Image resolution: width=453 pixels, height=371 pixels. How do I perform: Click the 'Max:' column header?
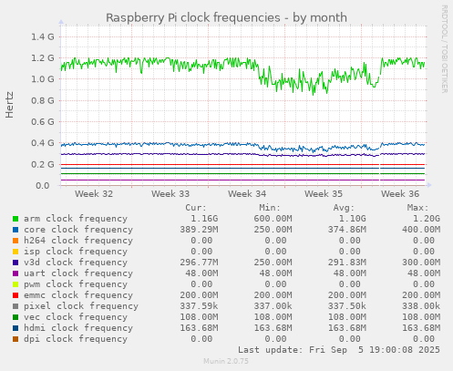[x=418, y=208]
